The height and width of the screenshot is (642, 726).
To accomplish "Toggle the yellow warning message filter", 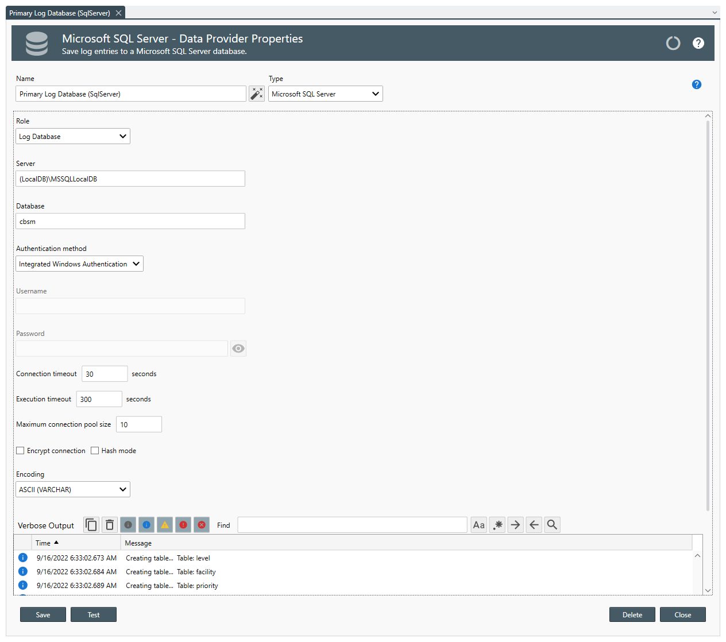I will coord(165,525).
